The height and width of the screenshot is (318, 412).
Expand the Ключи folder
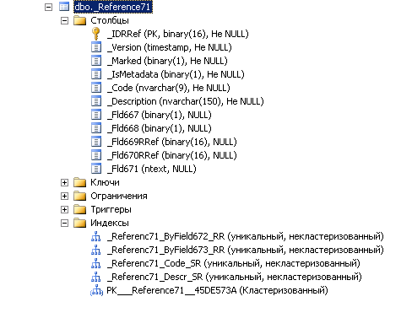coord(64,182)
